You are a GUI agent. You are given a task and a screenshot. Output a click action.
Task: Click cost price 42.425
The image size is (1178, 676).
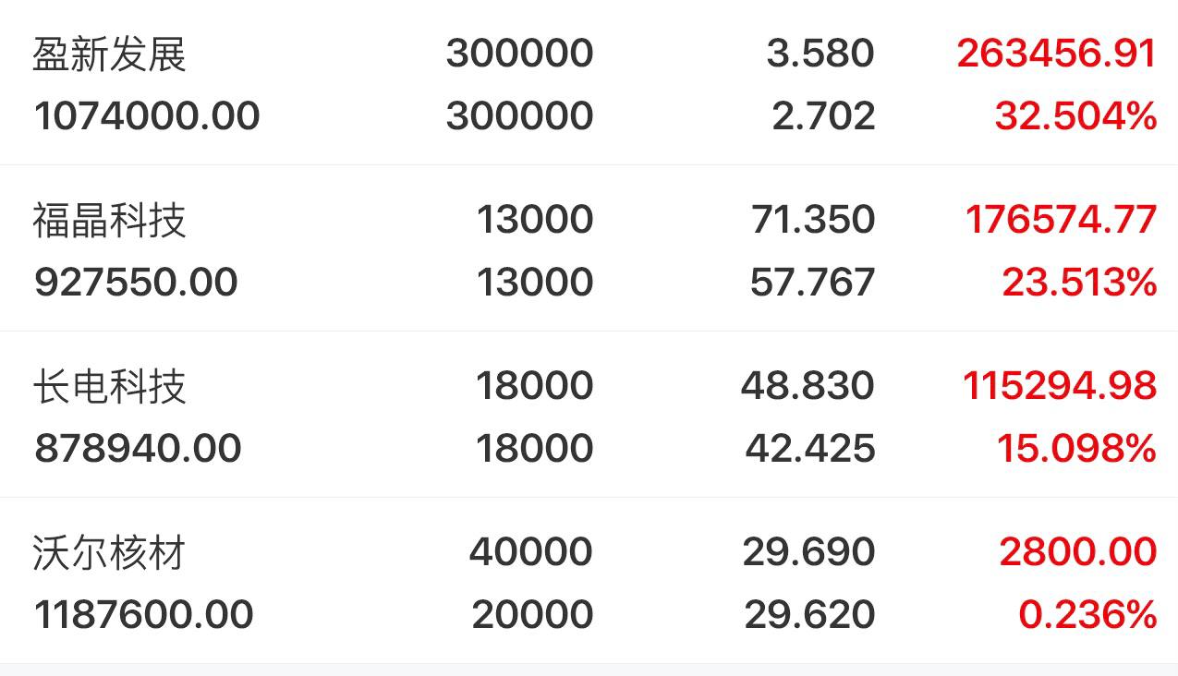[x=810, y=449]
